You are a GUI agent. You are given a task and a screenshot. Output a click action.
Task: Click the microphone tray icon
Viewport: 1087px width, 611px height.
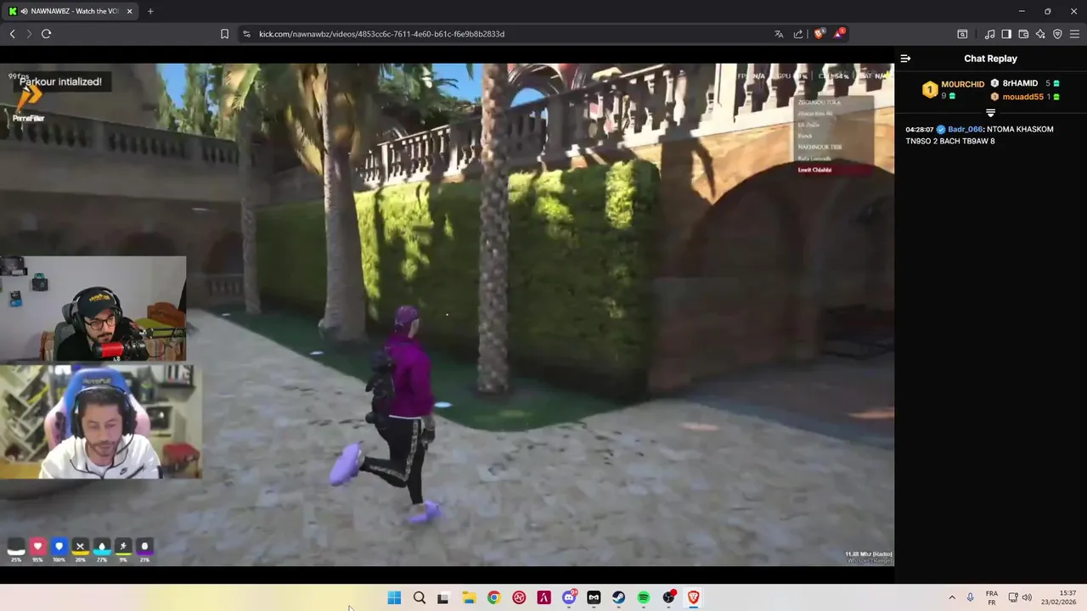pyautogui.click(x=971, y=597)
